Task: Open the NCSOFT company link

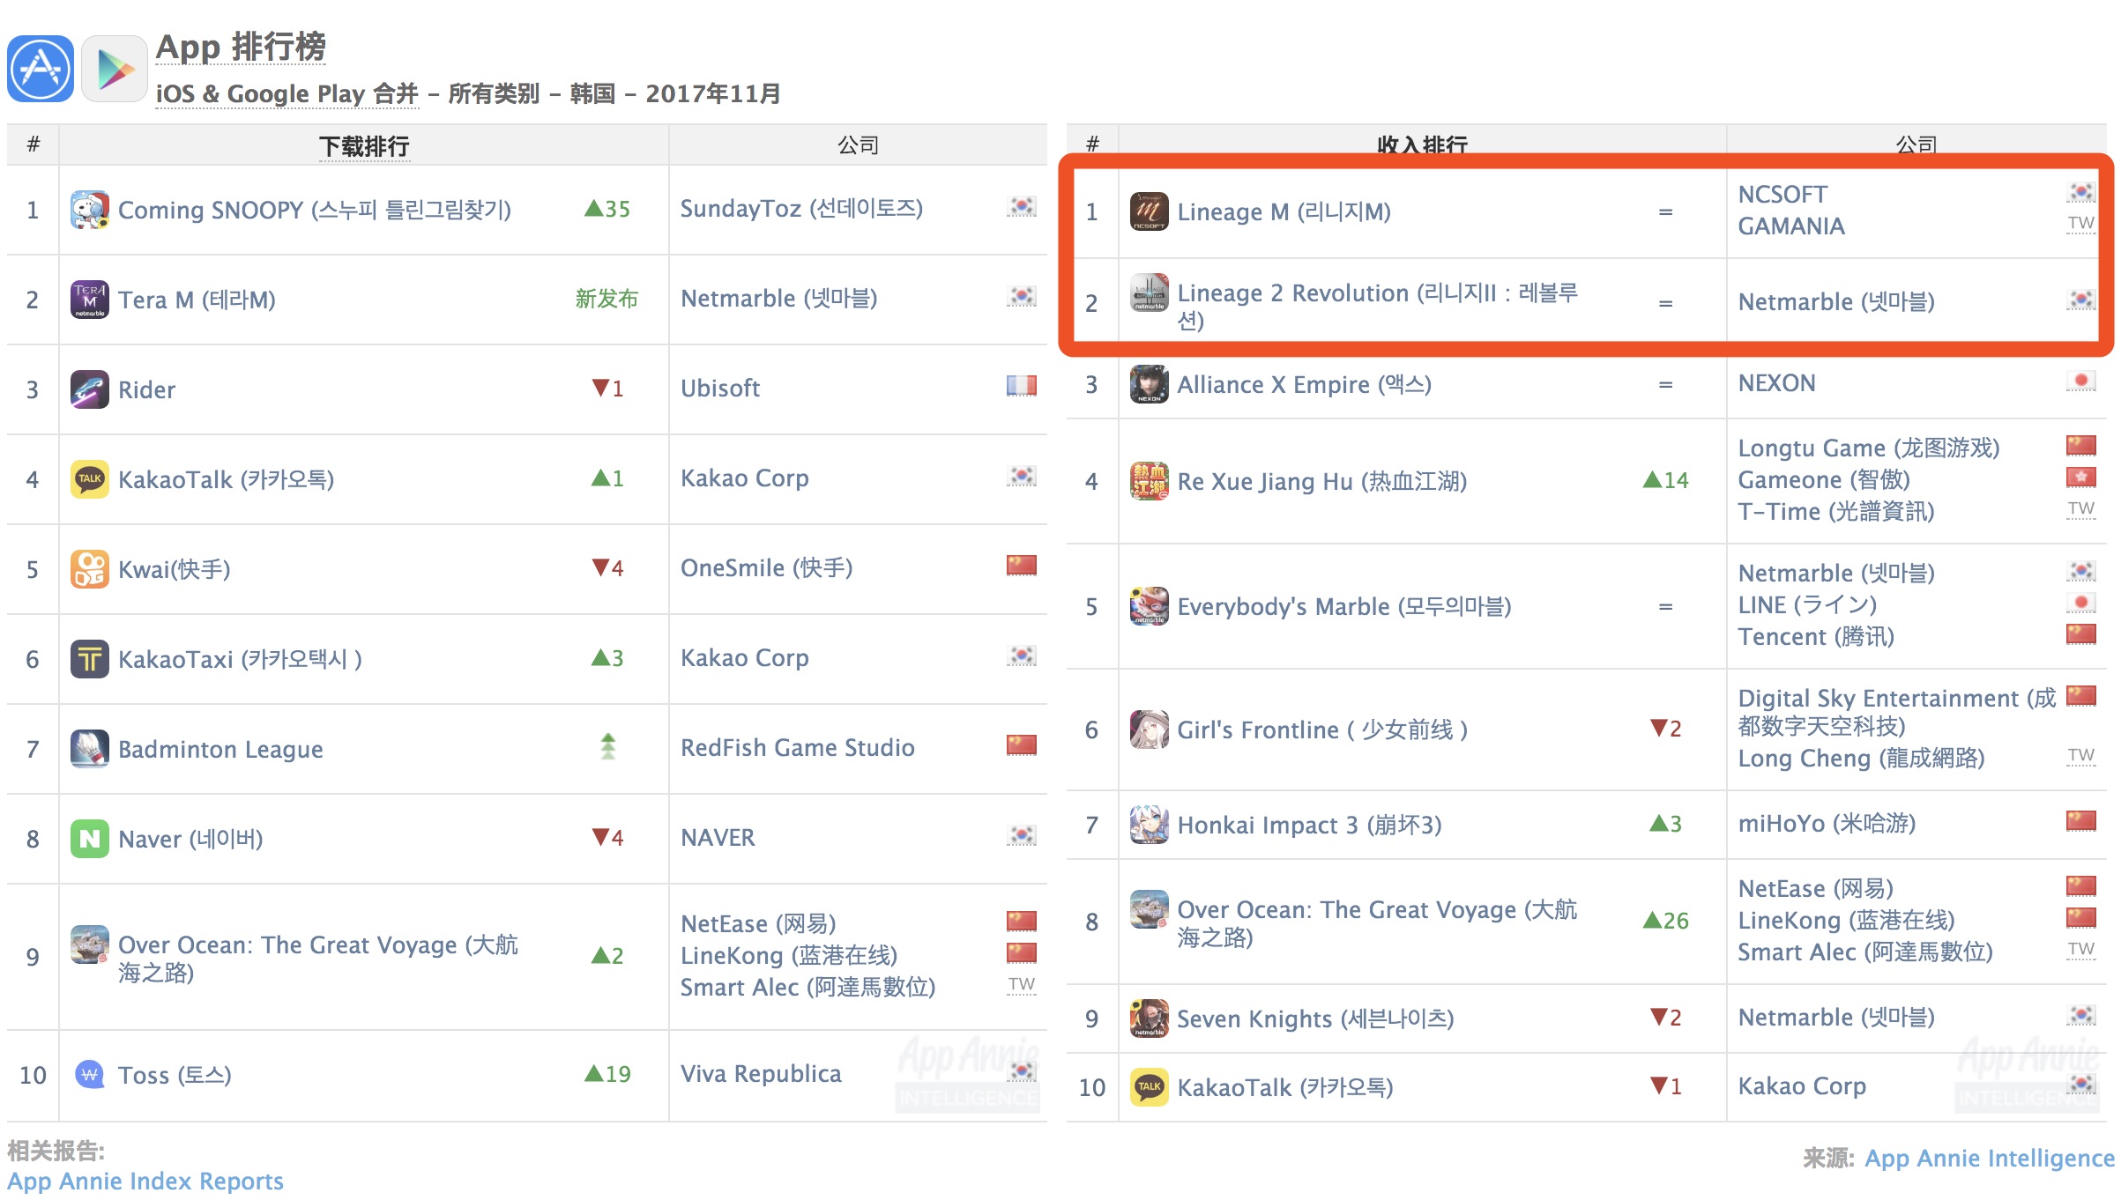Action: (1782, 194)
